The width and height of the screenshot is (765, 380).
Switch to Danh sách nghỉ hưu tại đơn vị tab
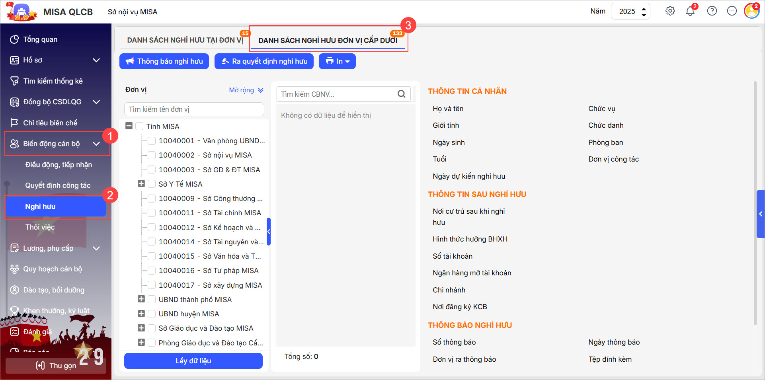tap(185, 40)
